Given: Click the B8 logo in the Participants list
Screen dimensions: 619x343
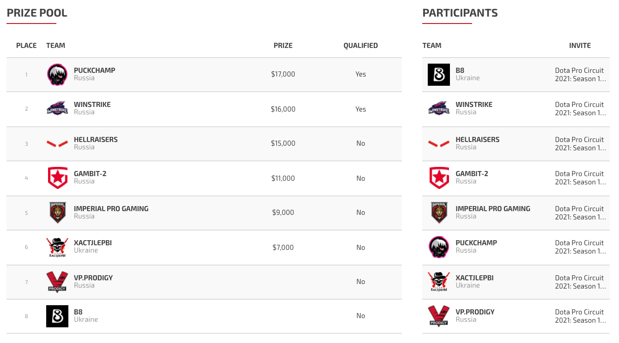Looking at the screenshot, I should pos(439,75).
